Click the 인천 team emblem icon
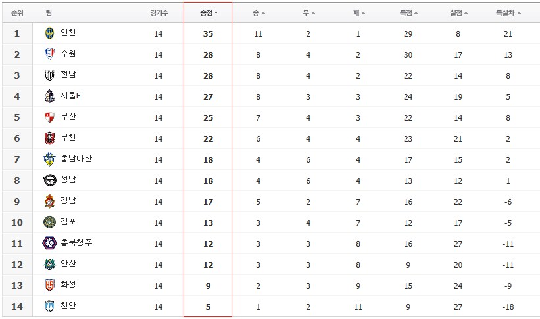Image resolution: width=540 pixels, height=319 pixels. pyautogui.click(x=49, y=33)
